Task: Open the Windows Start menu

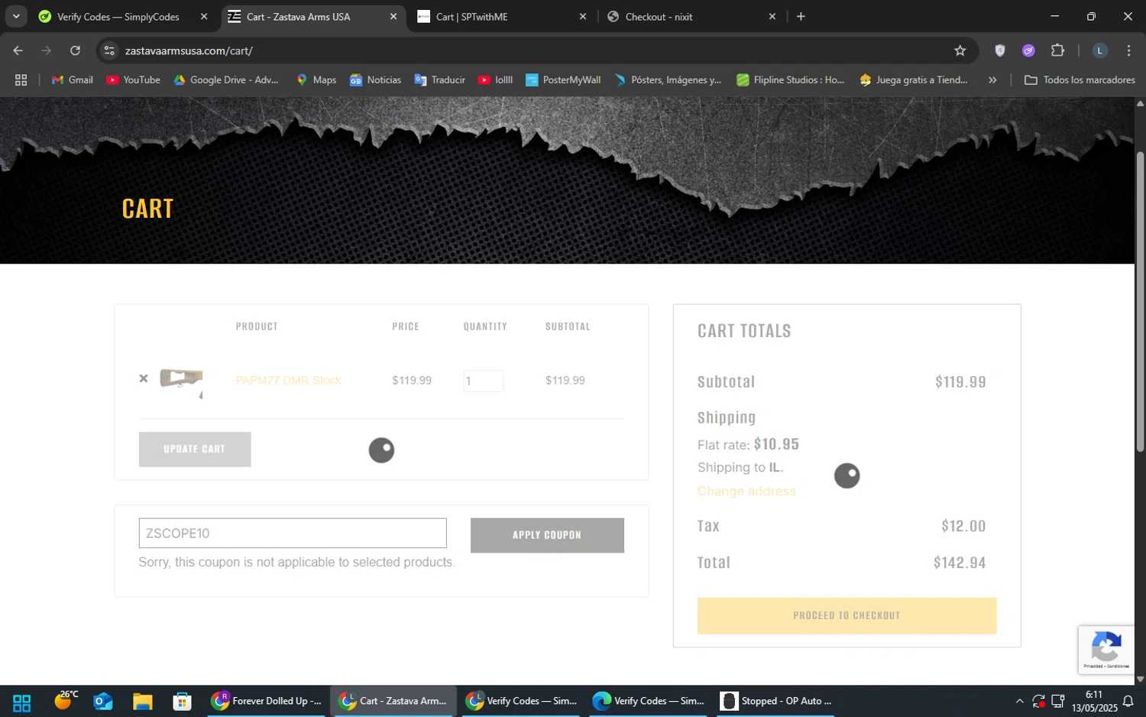Action: click(21, 701)
